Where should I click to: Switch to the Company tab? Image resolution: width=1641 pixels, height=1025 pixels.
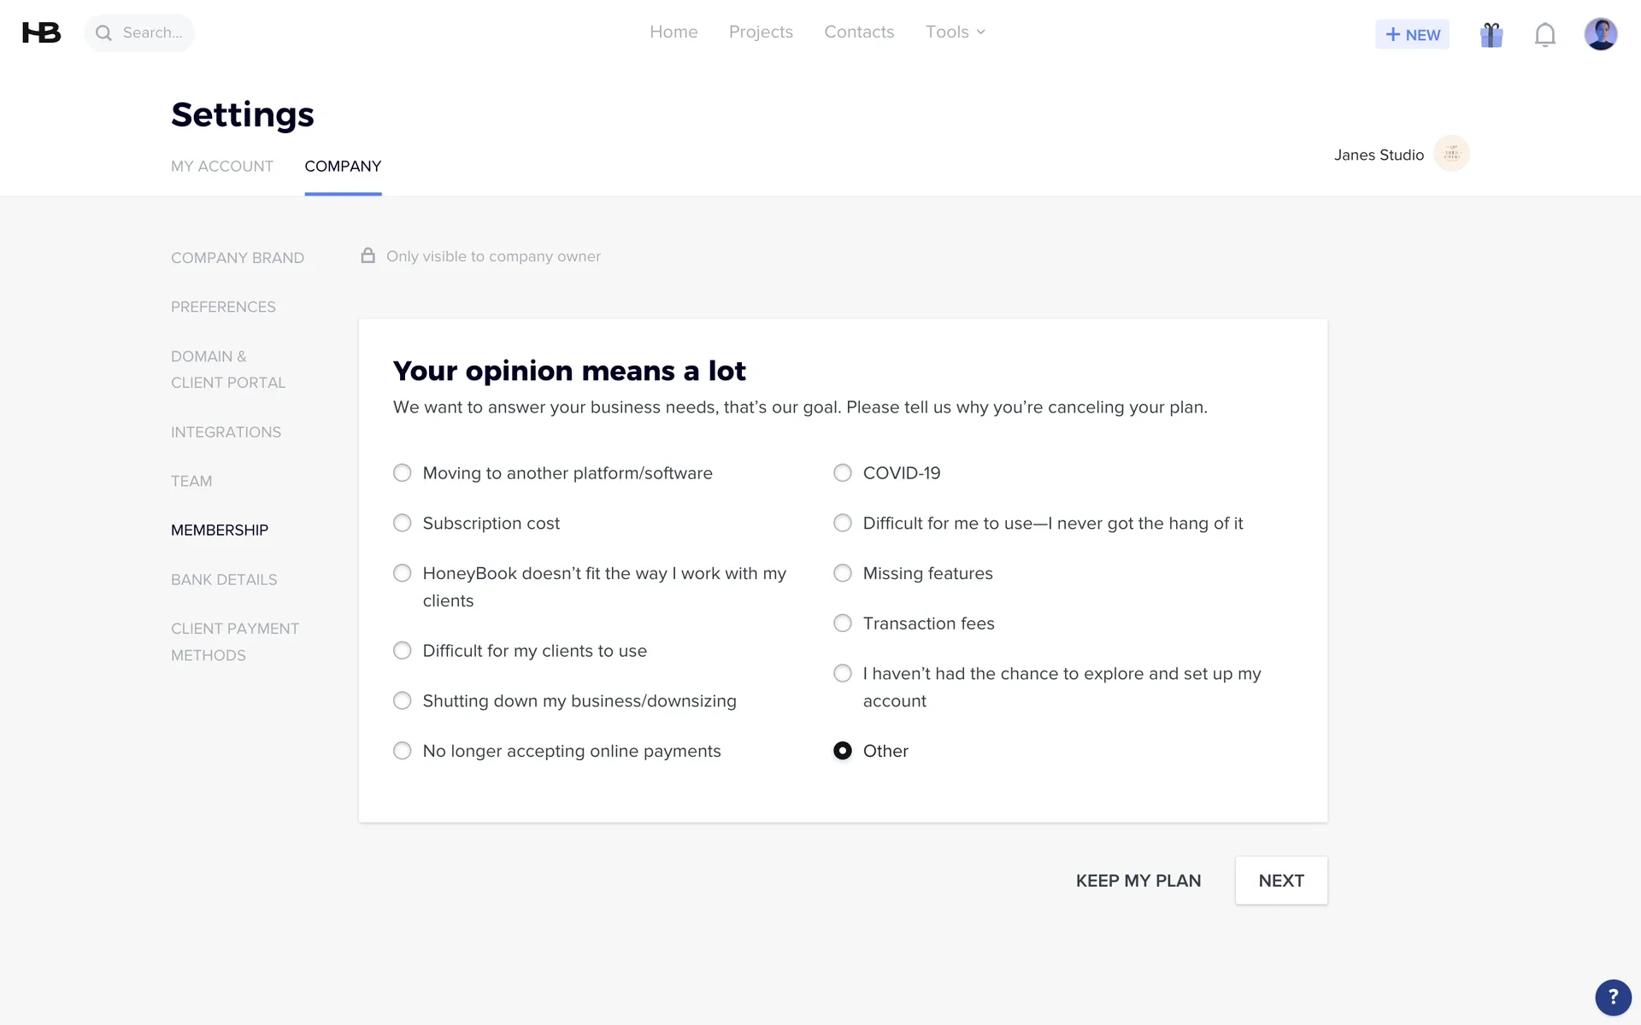coord(343,166)
